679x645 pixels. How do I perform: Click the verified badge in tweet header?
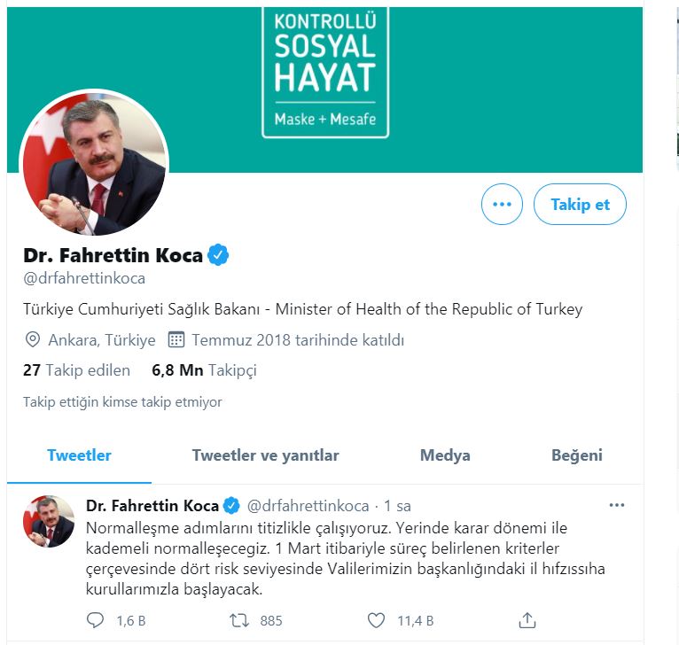point(232,506)
